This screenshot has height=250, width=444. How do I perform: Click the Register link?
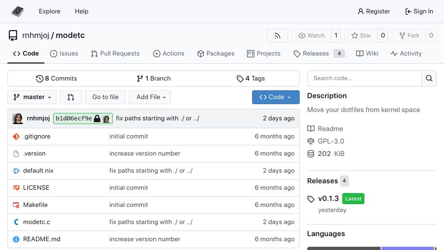pos(374,11)
